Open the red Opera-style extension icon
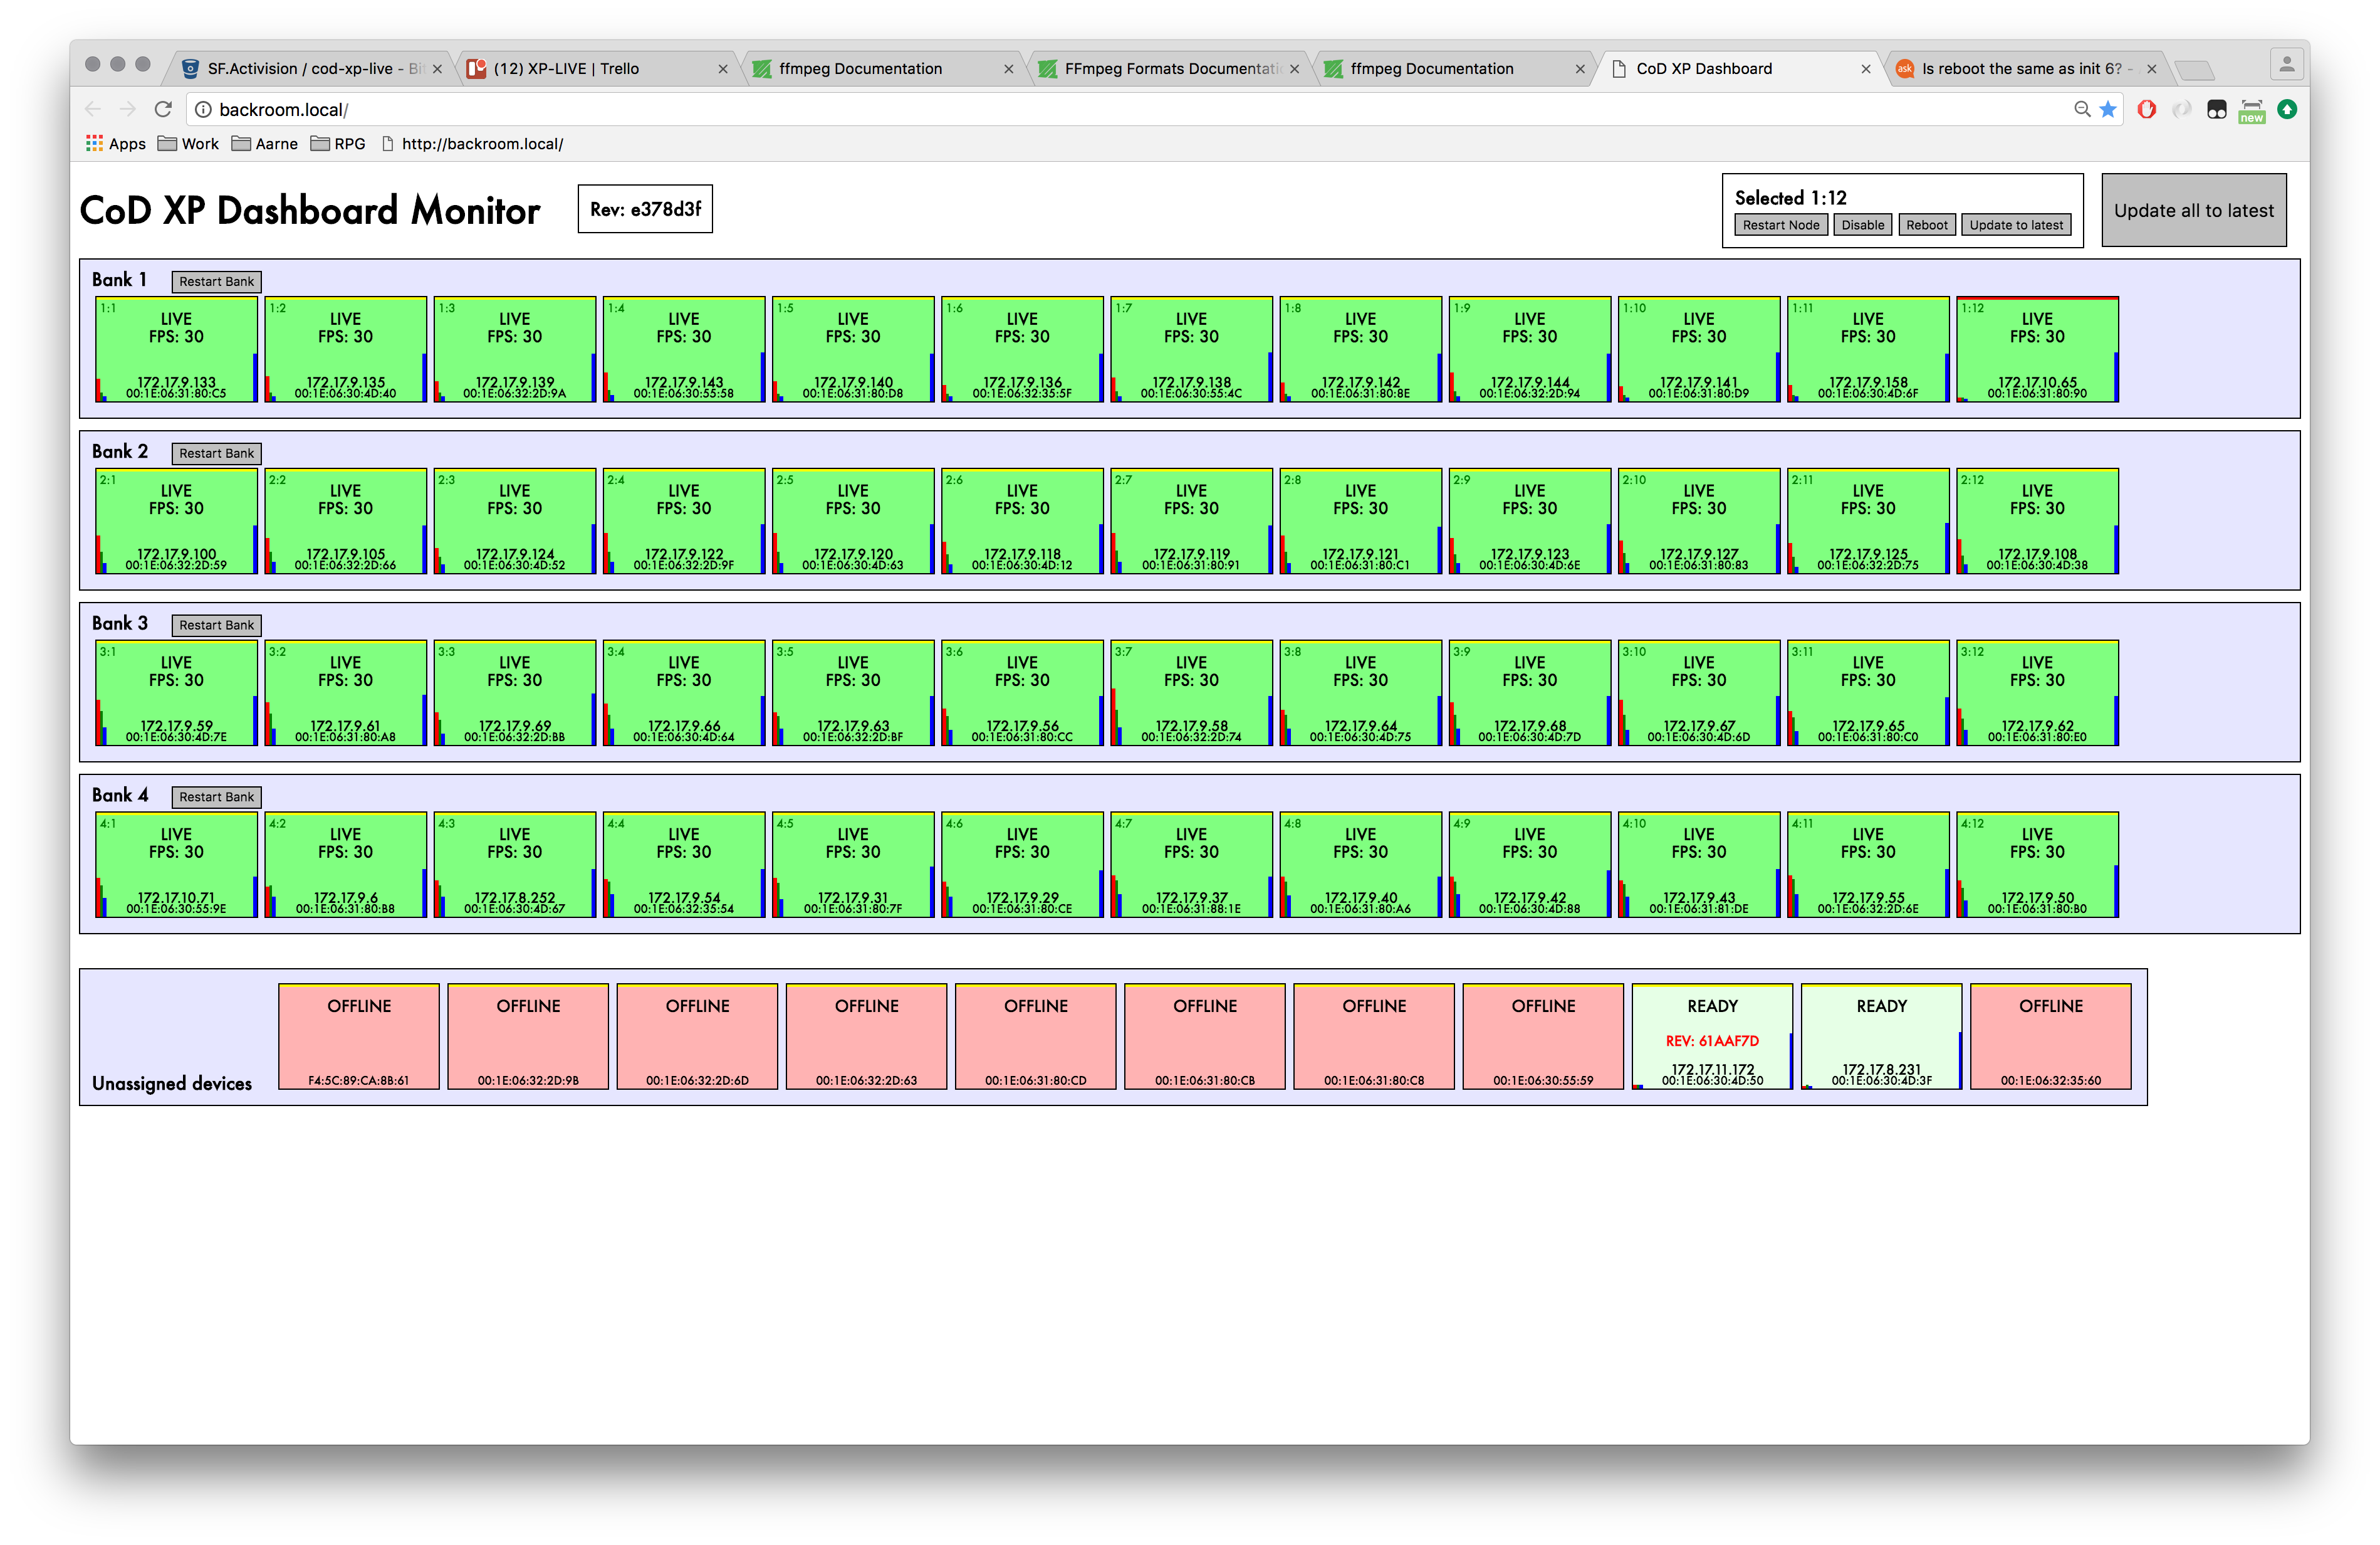Image resolution: width=2380 pixels, height=1545 pixels. click(2146, 109)
